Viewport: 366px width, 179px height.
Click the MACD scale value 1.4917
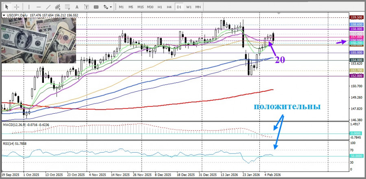(356, 125)
